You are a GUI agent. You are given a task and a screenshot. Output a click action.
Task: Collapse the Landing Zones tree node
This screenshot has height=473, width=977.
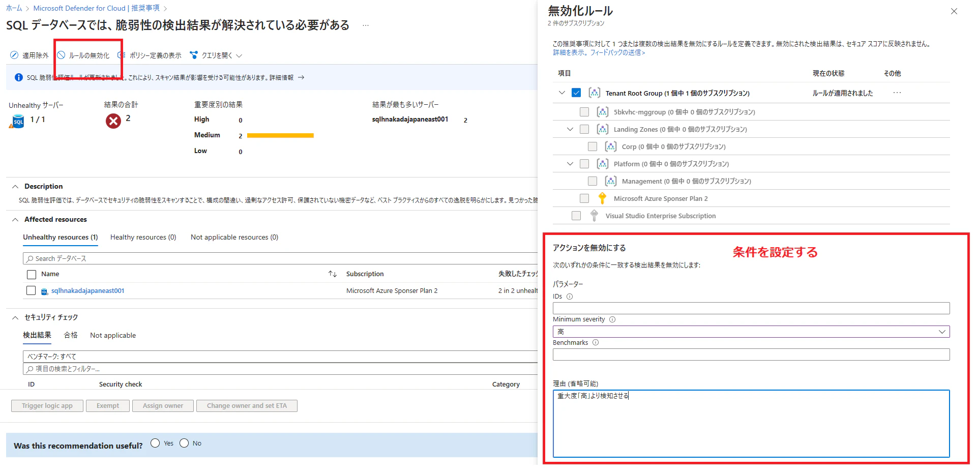point(570,129)
